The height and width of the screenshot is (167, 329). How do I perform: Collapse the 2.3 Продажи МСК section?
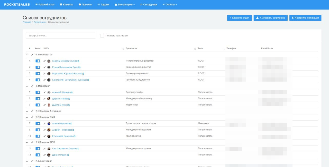tap(27, 142)
